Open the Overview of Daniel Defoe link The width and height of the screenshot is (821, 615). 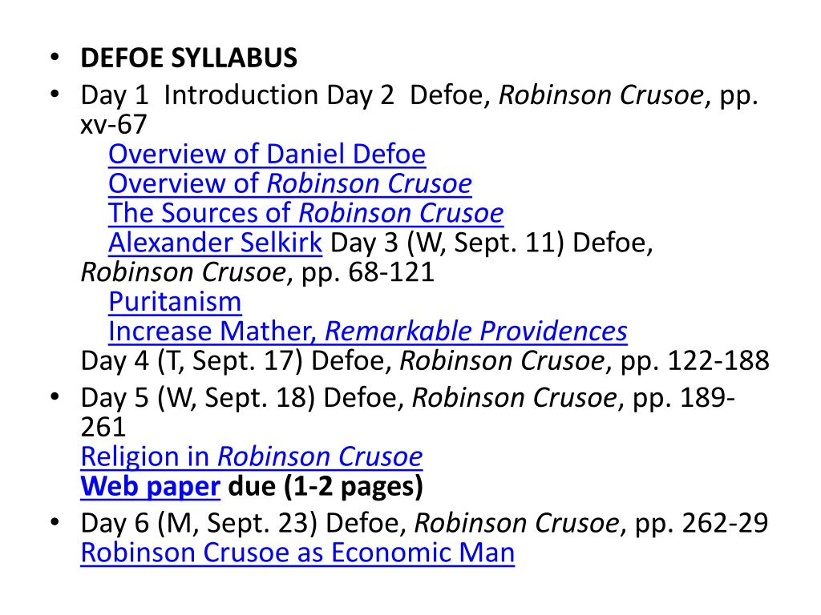[x=267, y=155]
